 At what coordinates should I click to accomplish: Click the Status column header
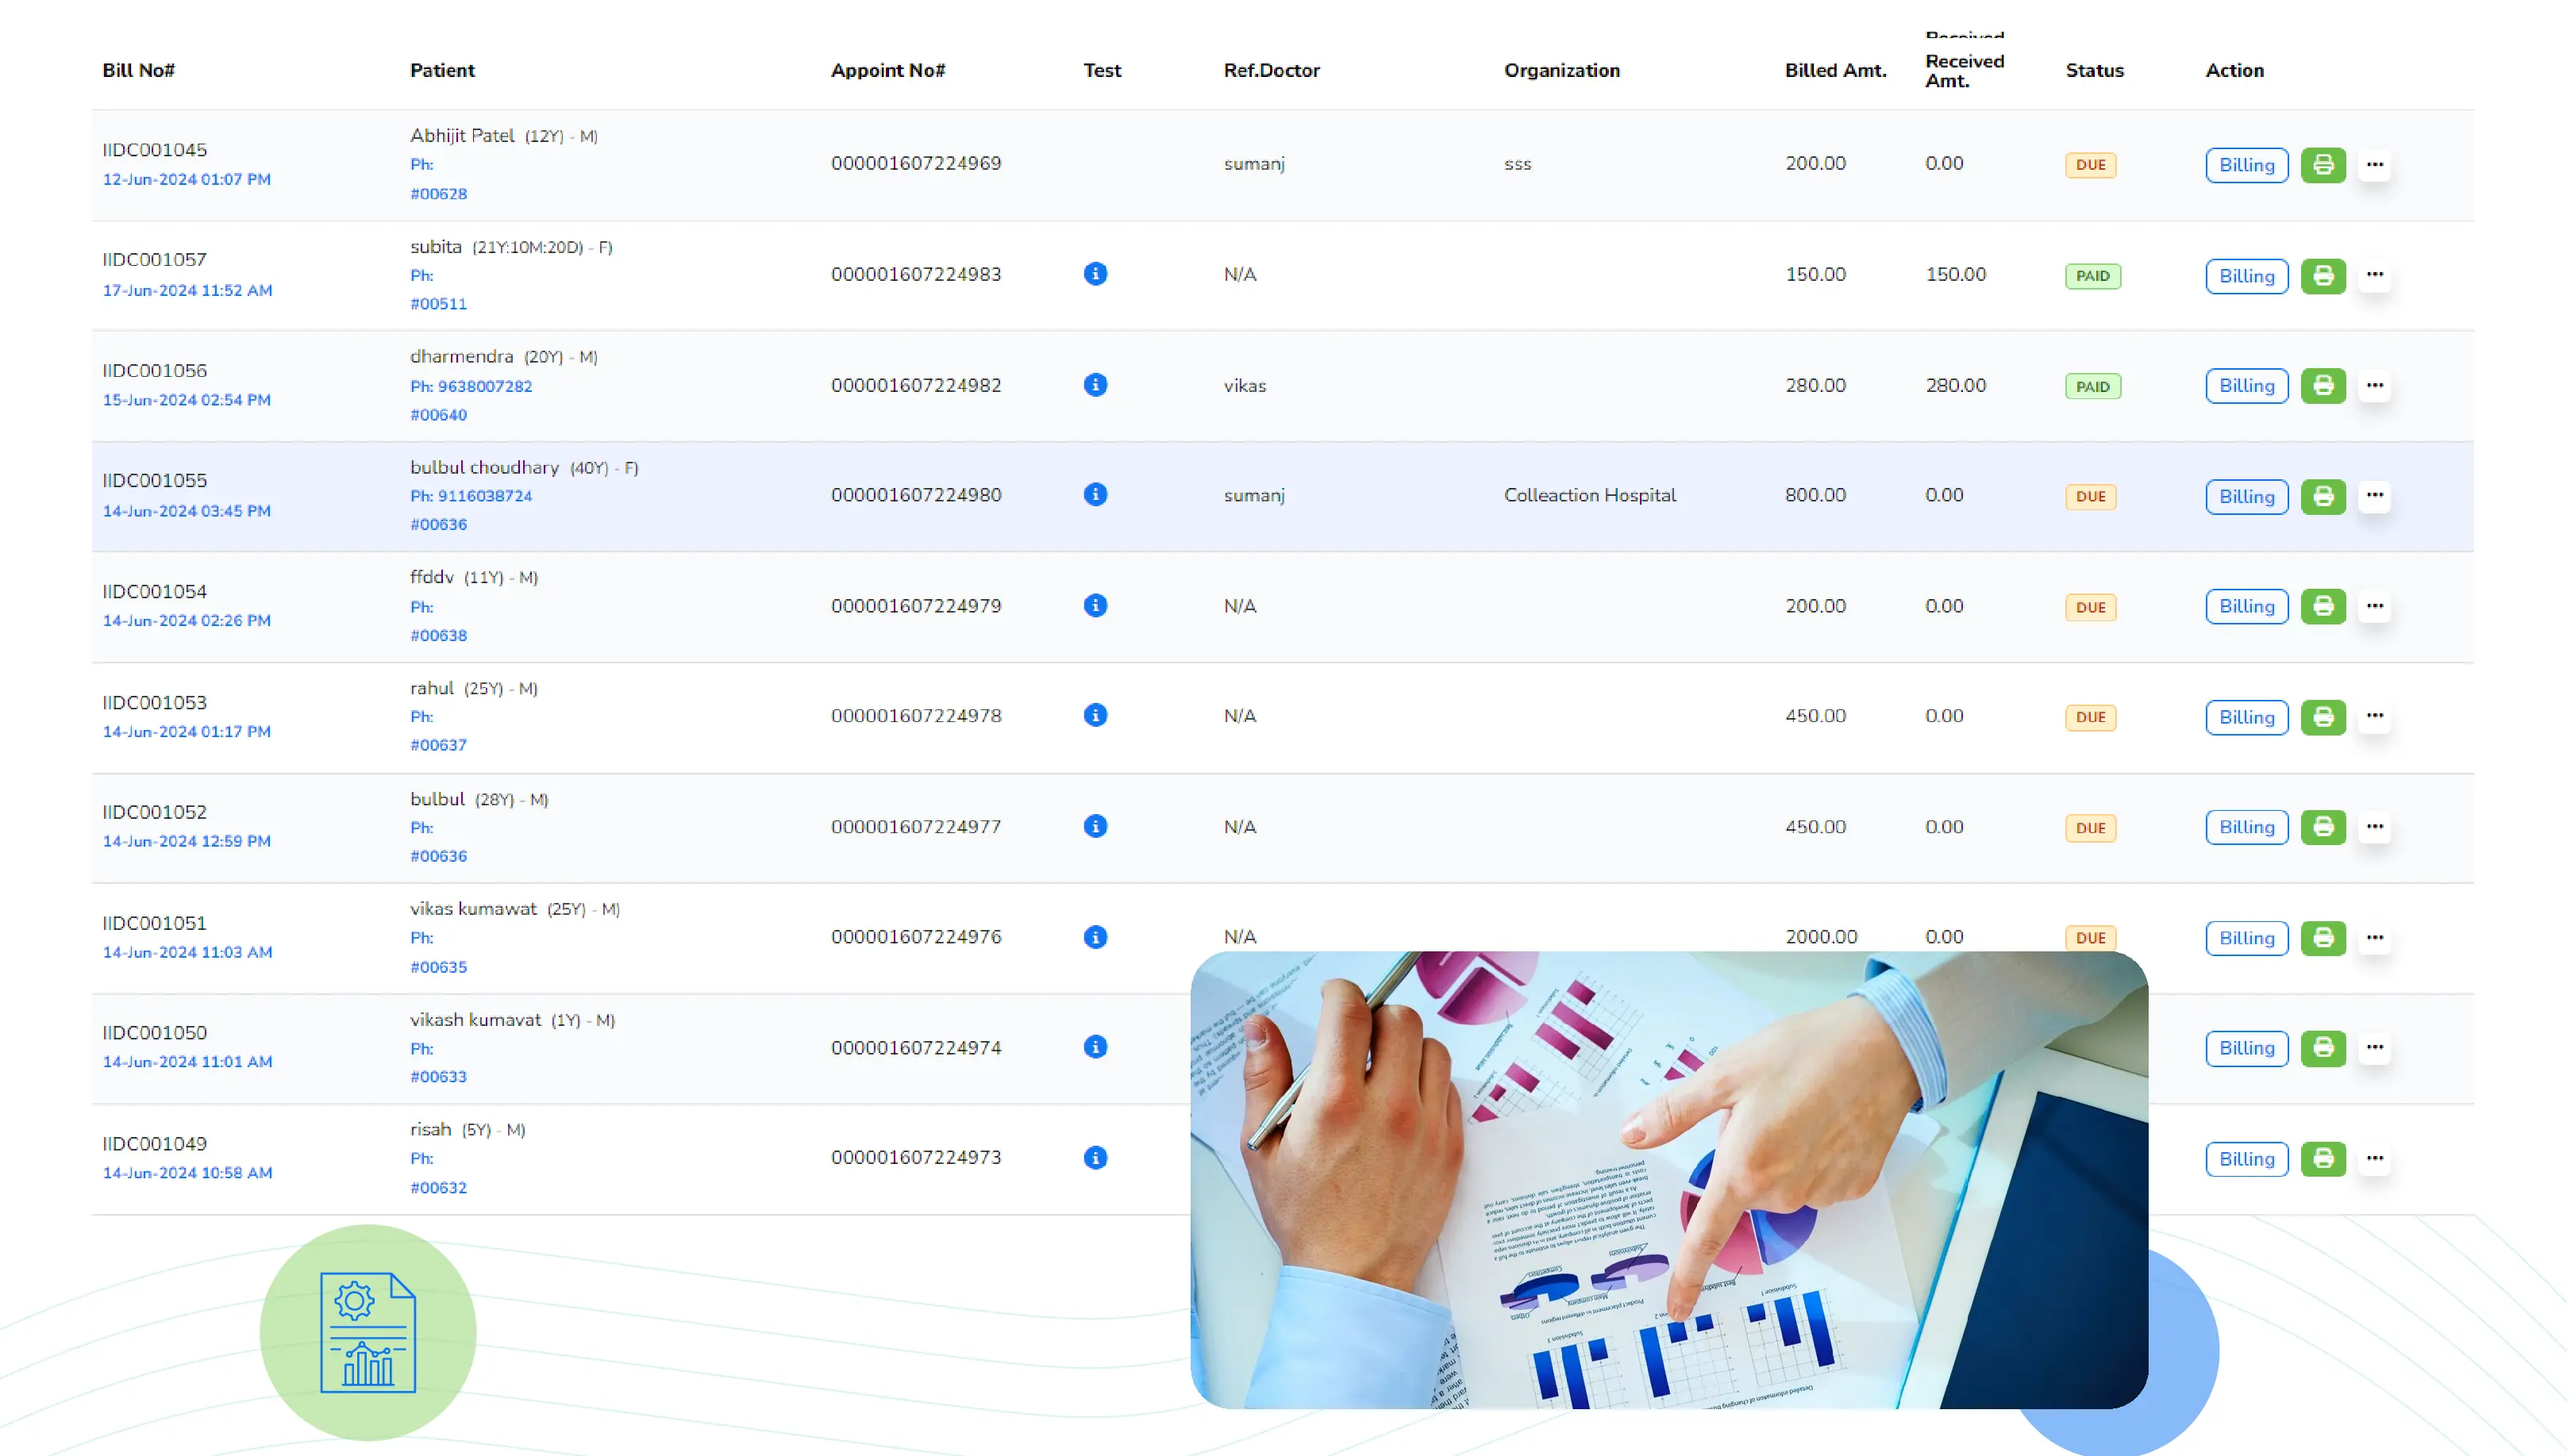[x=2095, y=70]
